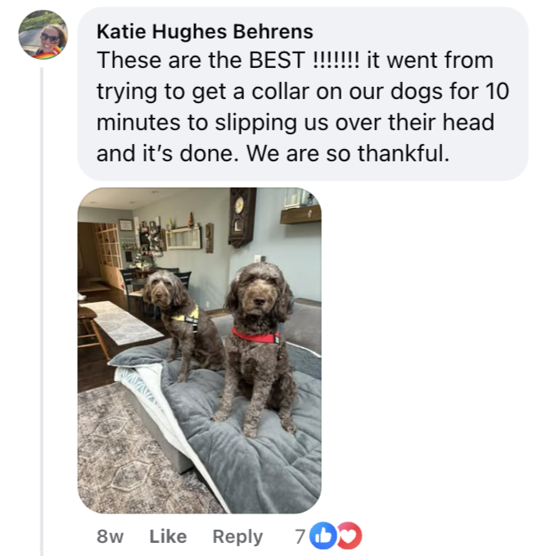Click the dog wearing the yellow harness
Screen dimensions: 542x556
(x=181, y=323)
